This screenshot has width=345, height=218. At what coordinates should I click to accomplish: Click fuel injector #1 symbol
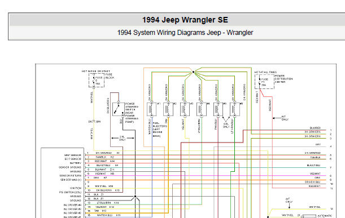tap(151, 109)
